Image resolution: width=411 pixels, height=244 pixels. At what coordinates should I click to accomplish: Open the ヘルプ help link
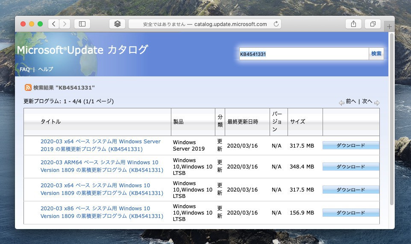46,69
